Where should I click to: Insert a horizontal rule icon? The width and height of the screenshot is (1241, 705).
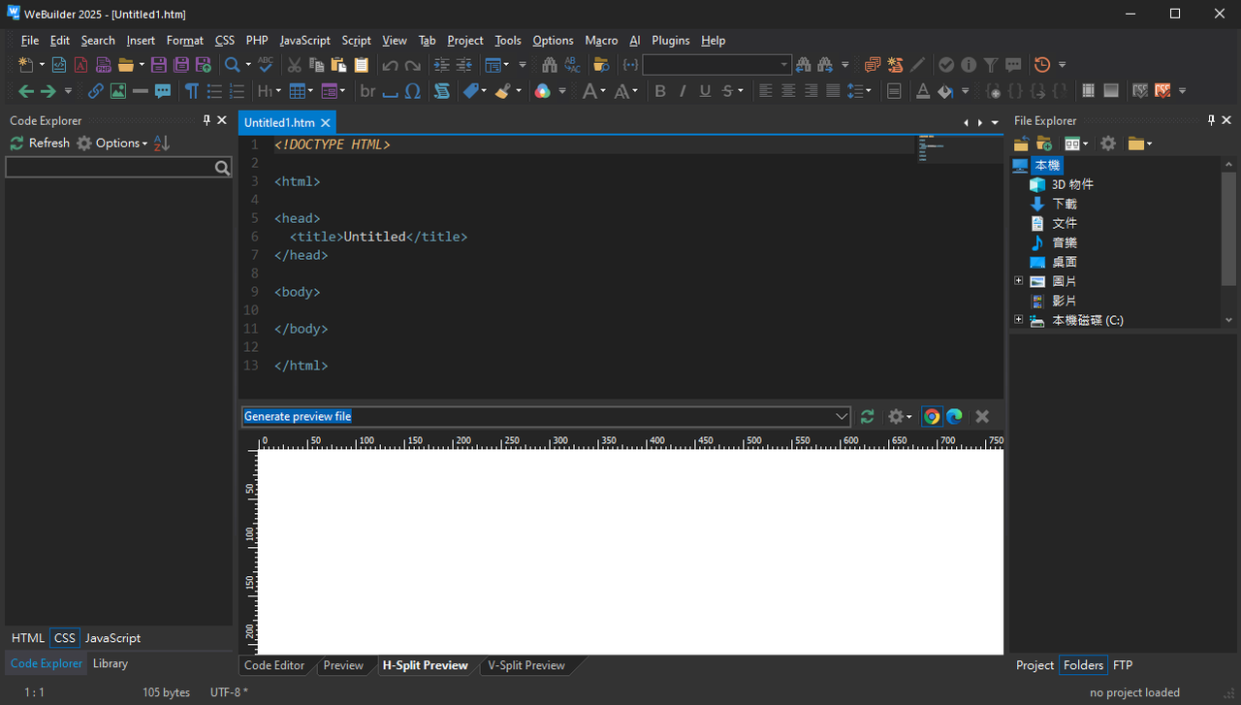pos(140,91)
